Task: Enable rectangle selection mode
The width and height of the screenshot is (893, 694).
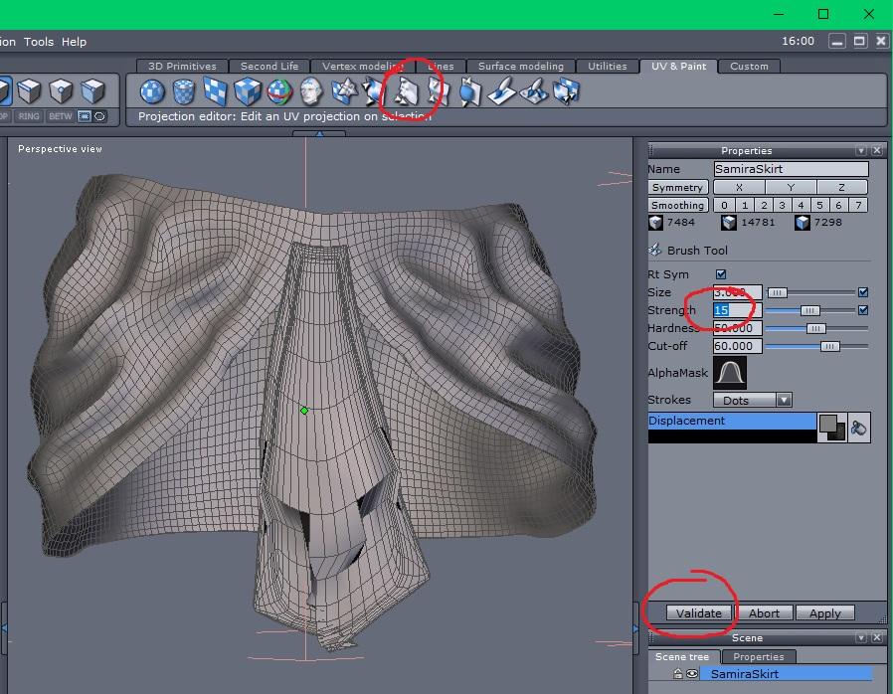Action: pyautogui.click(x=85, y=116)
